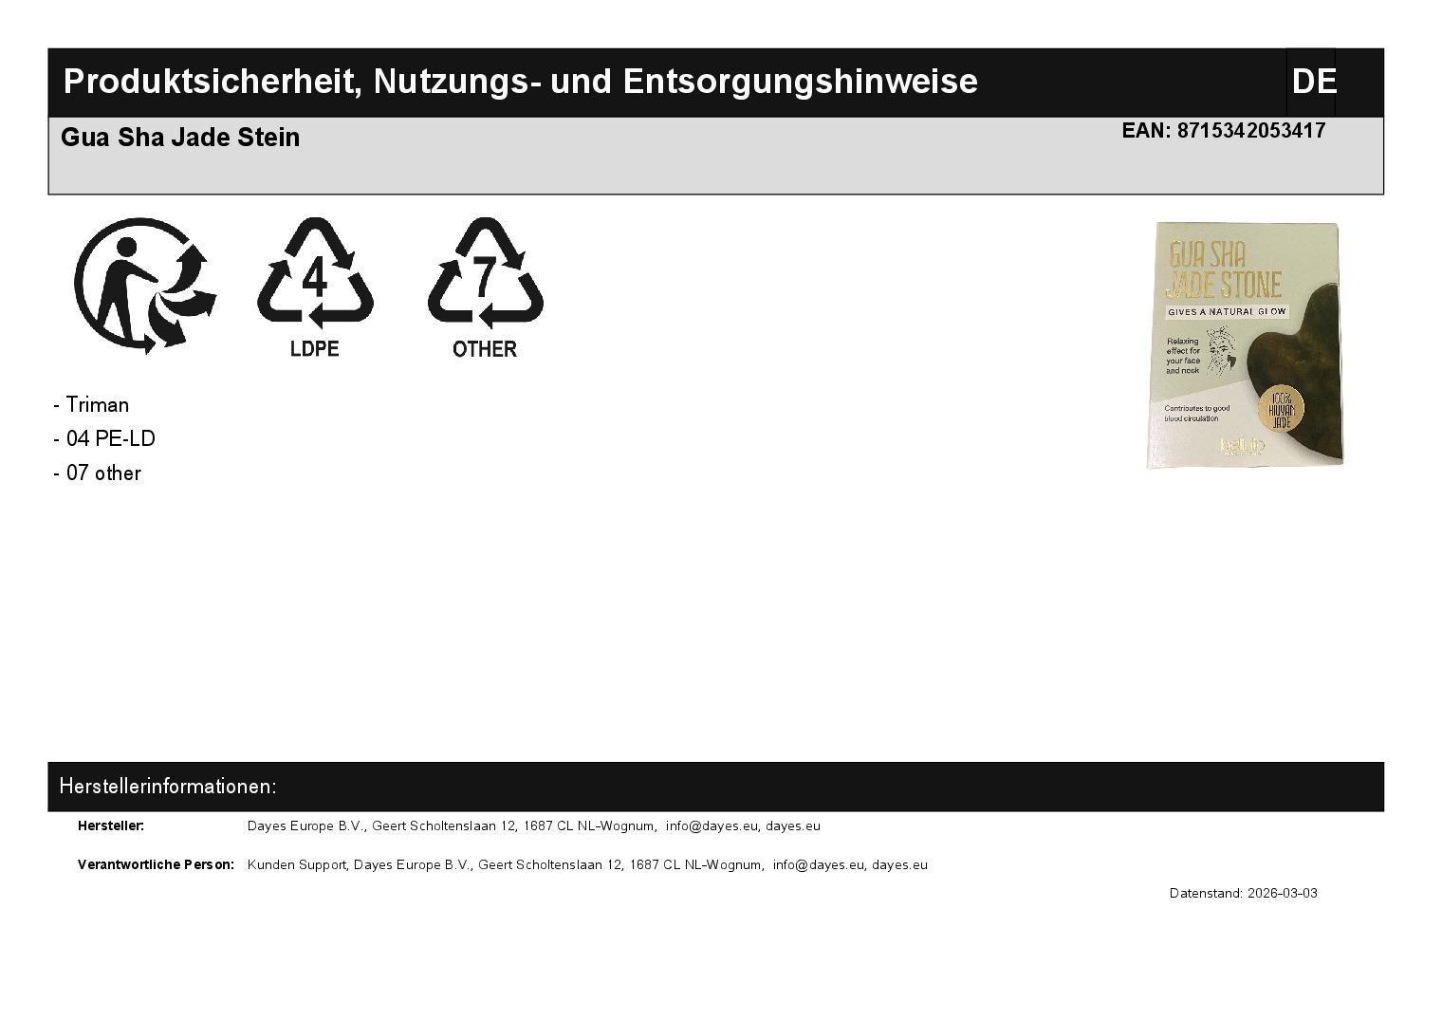
Task: Select the product name Gua Sha Jade Stein
Action: click(180, 138)
